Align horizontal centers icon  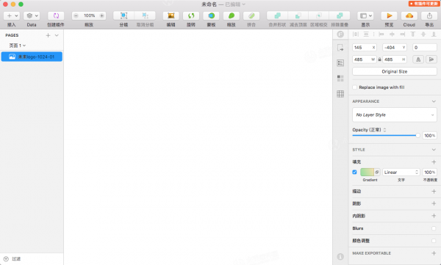392,35
